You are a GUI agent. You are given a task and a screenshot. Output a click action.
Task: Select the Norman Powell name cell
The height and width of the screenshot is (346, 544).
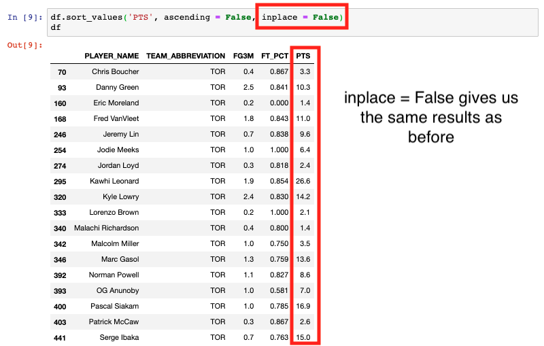tap(114, 275)
